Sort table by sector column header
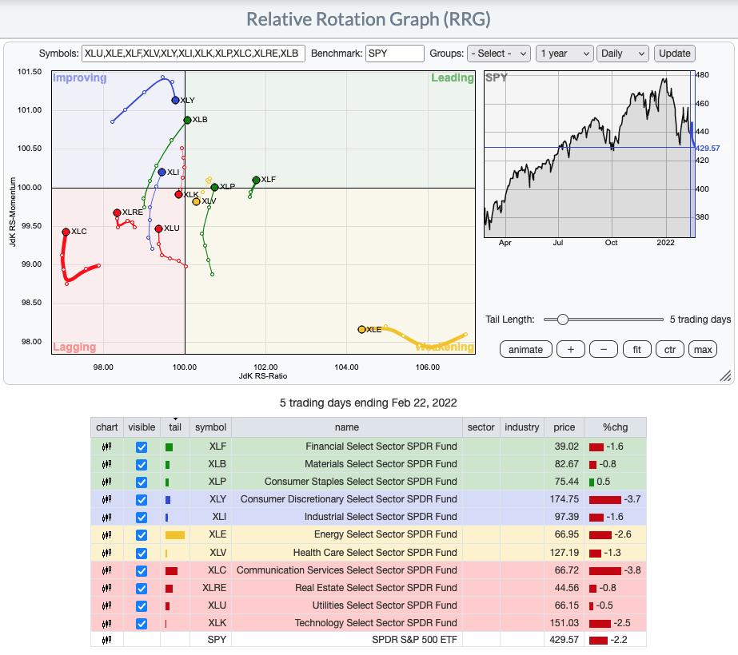The height and width of the screenshot is (655, 738). 481,427
